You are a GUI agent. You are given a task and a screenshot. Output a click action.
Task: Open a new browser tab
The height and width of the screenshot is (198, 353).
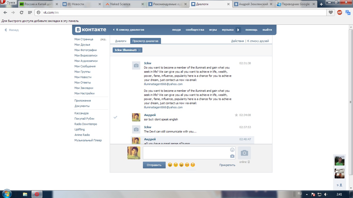(321, 4)
